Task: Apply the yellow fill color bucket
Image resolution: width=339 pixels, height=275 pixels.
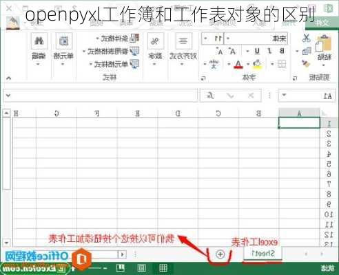Action: click(257, 64)
